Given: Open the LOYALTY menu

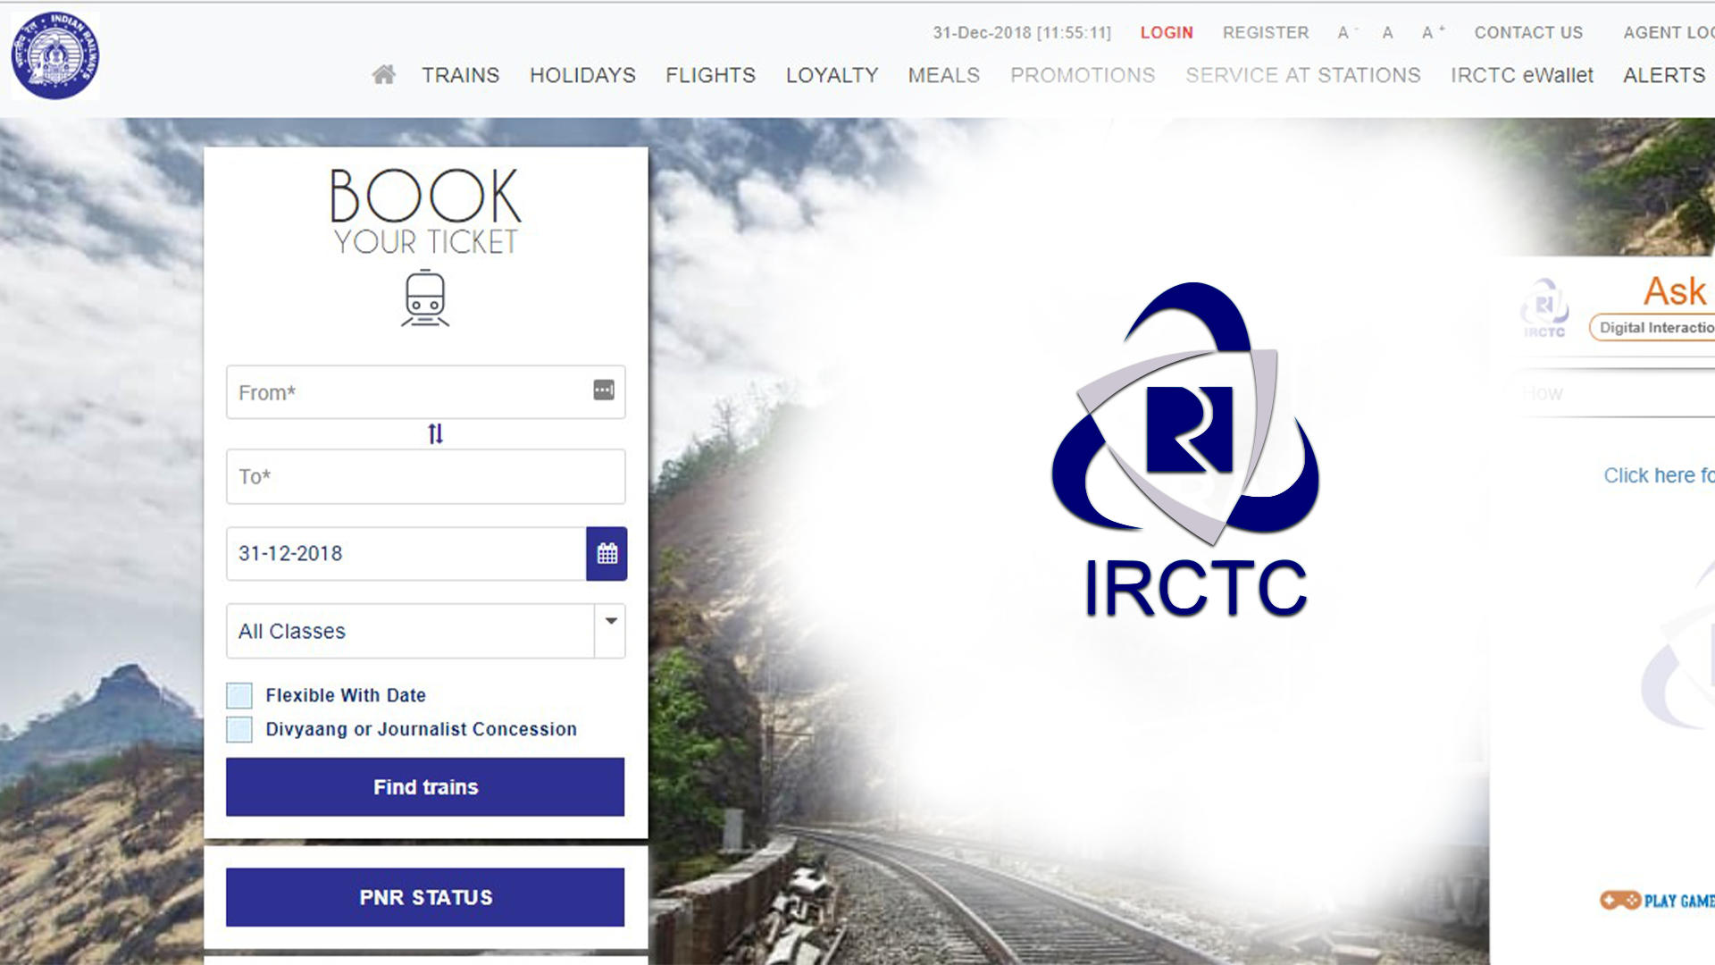Looking at the screenshot, I should click(832, 75).
